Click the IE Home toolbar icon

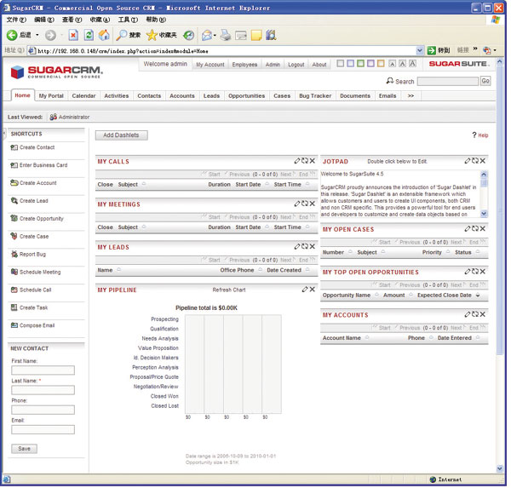[x=104, y=36]
